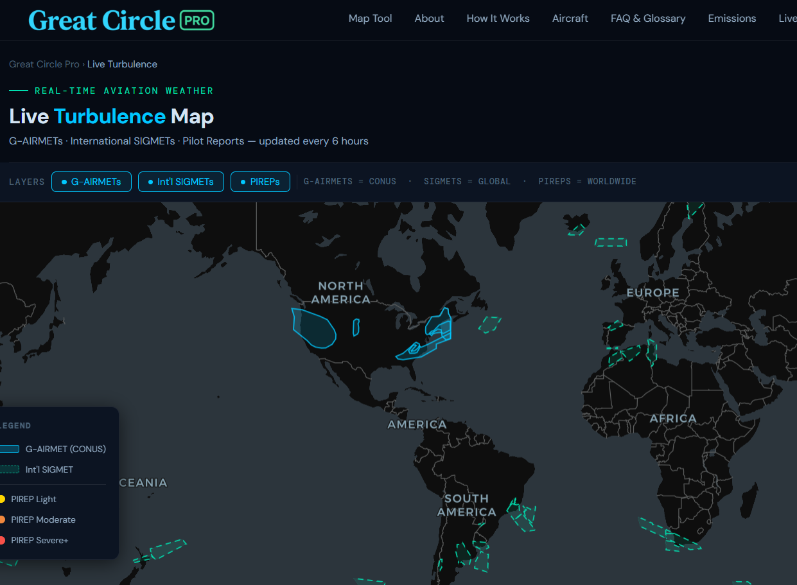Disable the PIREPs layer

coord(260,181)
